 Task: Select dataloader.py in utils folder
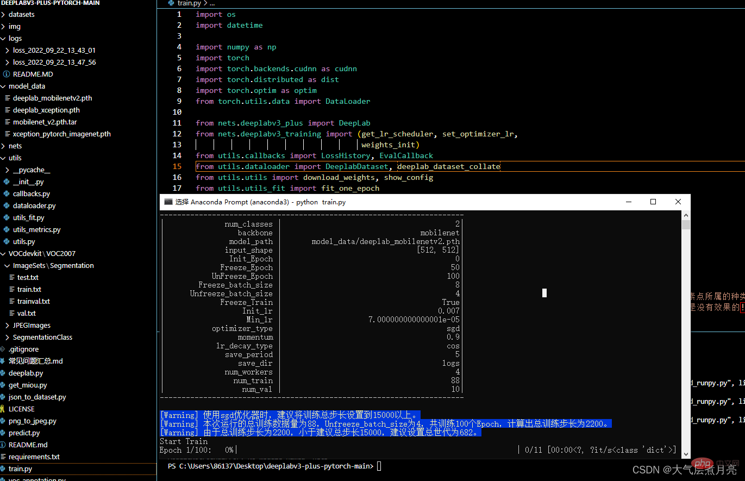(34, 206)
